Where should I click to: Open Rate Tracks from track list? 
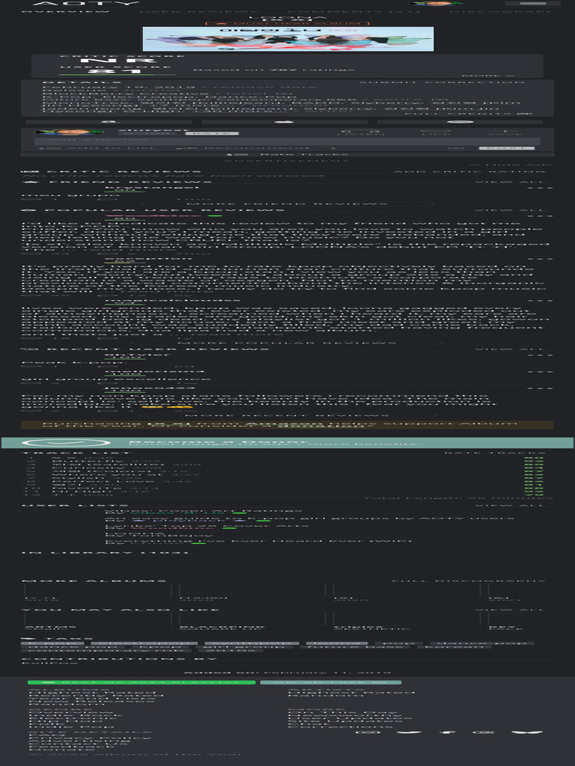coord(495,453)
